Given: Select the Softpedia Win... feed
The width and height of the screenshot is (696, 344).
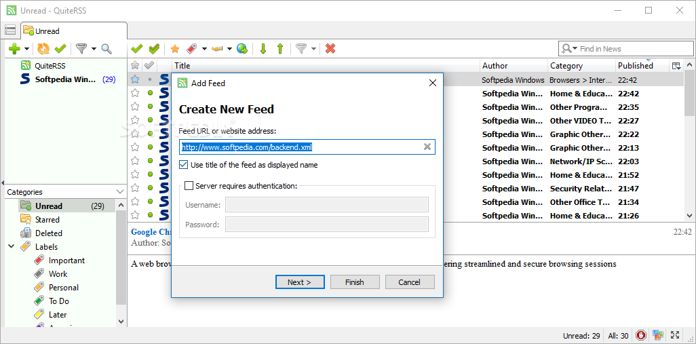Looking at the screenshot, I should coord(65,79).
